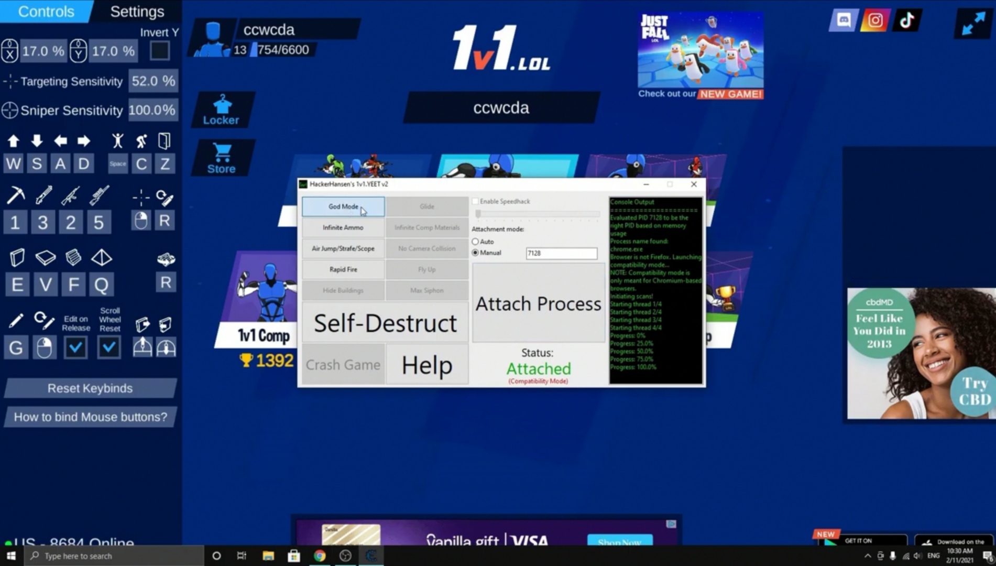Image resolution: width=996 pixels, height=566 pixels.
Task: Open the Just Fall new game banner
Action: (701, 56)
